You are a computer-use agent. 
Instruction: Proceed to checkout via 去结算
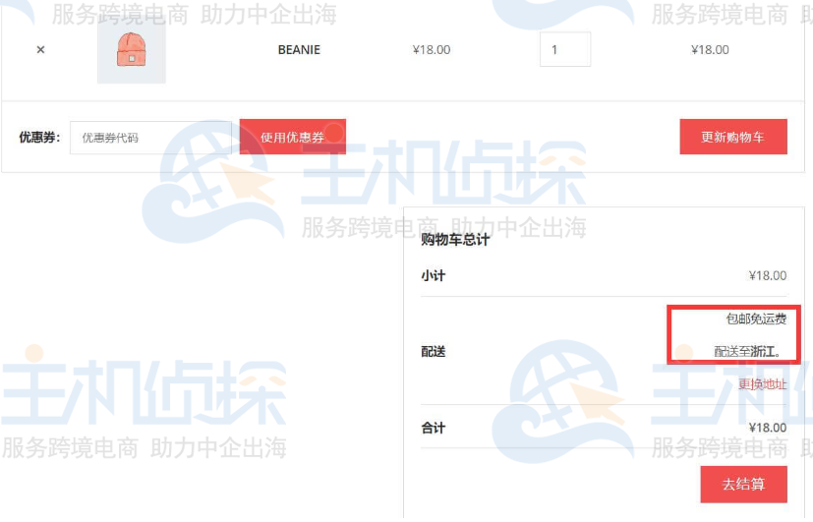(743, 485)
